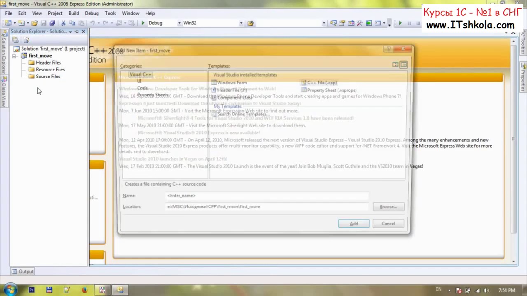This screenshot has width=527, height=296.
Task: Click Solution Explorer Properties panel icon
Action: tap(15, 40)
